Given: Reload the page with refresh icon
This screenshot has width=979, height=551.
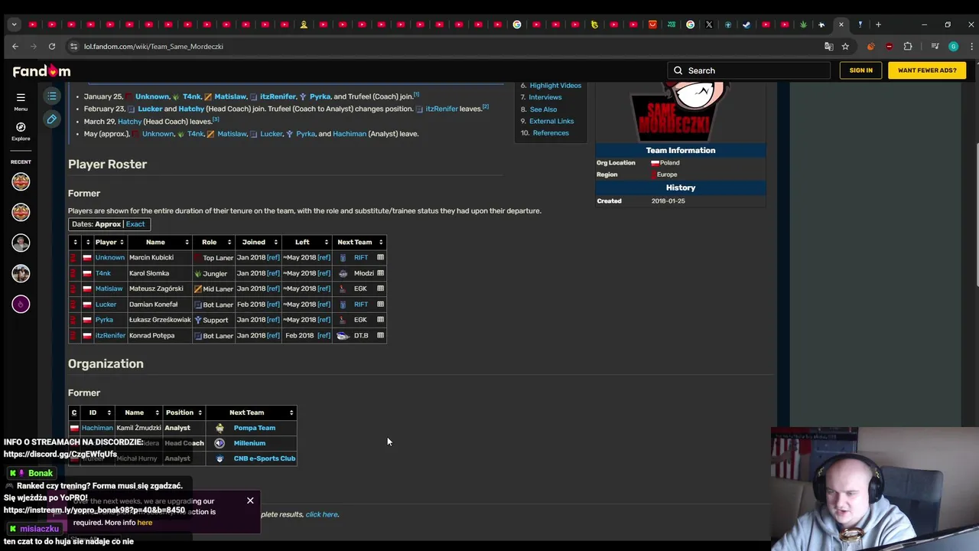Looking at the screenshot, I should coord(52,46).
